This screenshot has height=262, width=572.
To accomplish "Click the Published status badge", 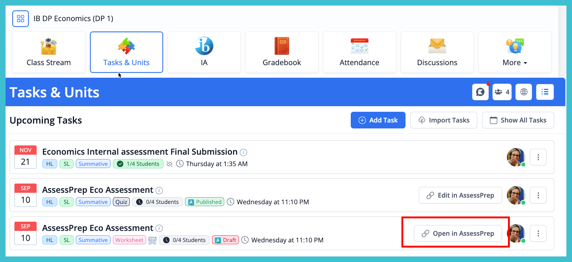I will 204,202.
